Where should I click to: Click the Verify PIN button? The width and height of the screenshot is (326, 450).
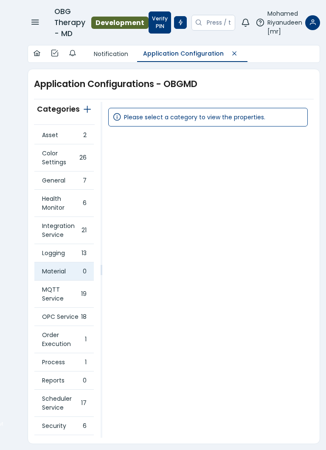[x=160, y=22]
